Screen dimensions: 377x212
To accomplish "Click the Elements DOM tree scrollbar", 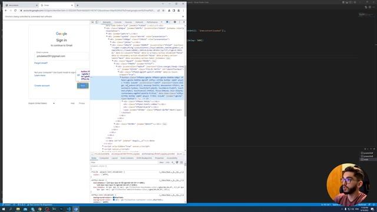I will pos(185,91).
